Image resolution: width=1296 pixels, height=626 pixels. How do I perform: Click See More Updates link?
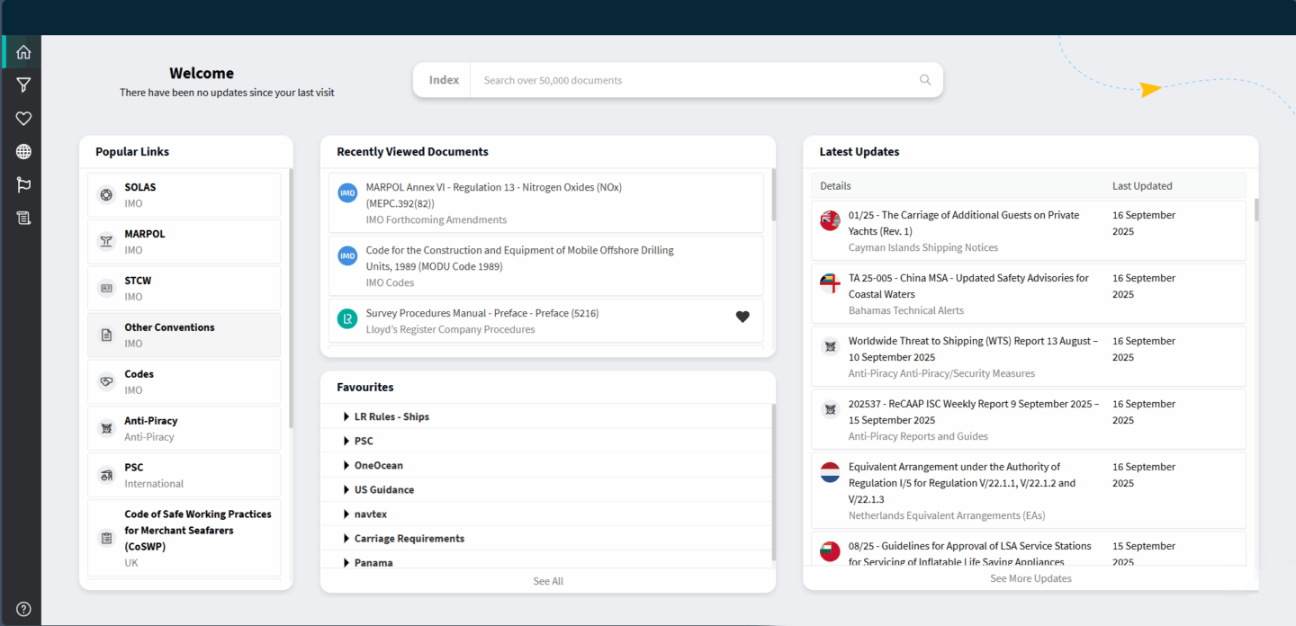1030,578
